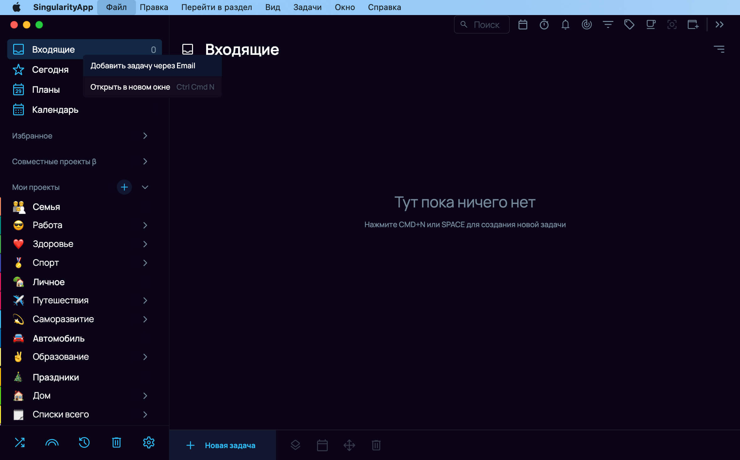The width and height of the screenshot is (740, 460).
Task: Click the Входящие page title
Action: pos(242,50)
